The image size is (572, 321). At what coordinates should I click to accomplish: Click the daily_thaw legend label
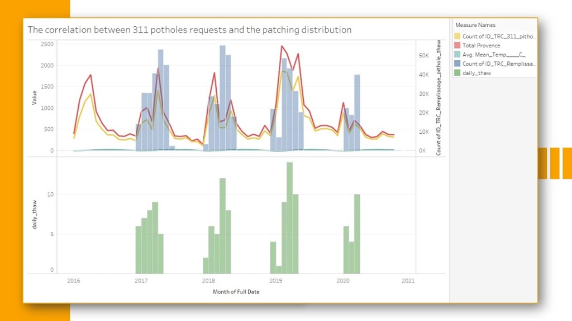pos(477,73)
